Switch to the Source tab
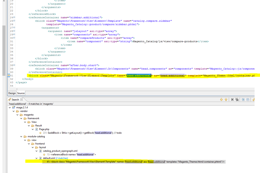Screen dimensions: 260x173 (21, 93)
